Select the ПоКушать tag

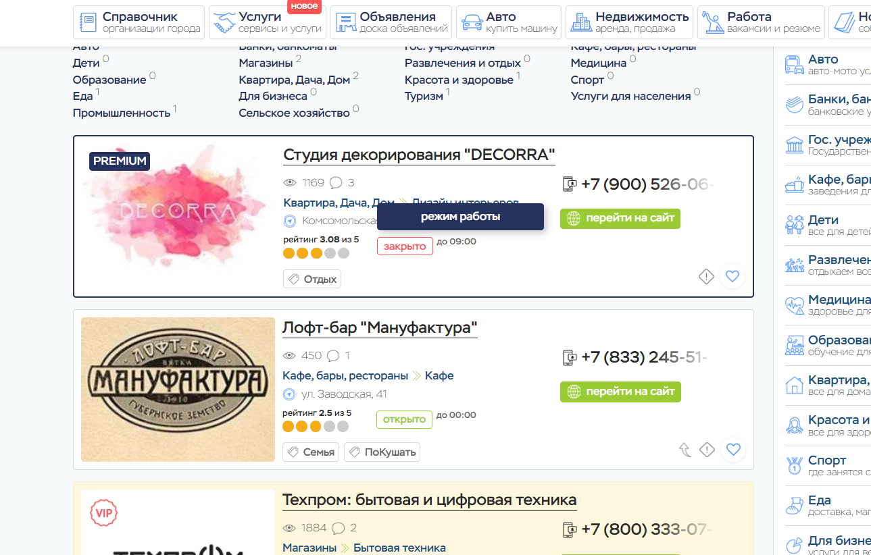coord(382,452)
